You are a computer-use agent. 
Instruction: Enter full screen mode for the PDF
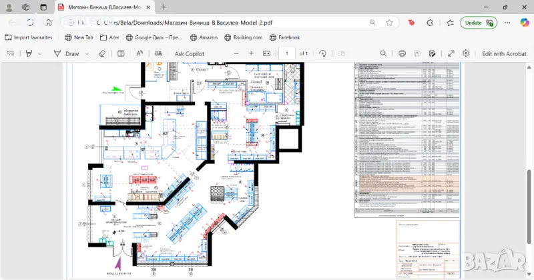451,53
